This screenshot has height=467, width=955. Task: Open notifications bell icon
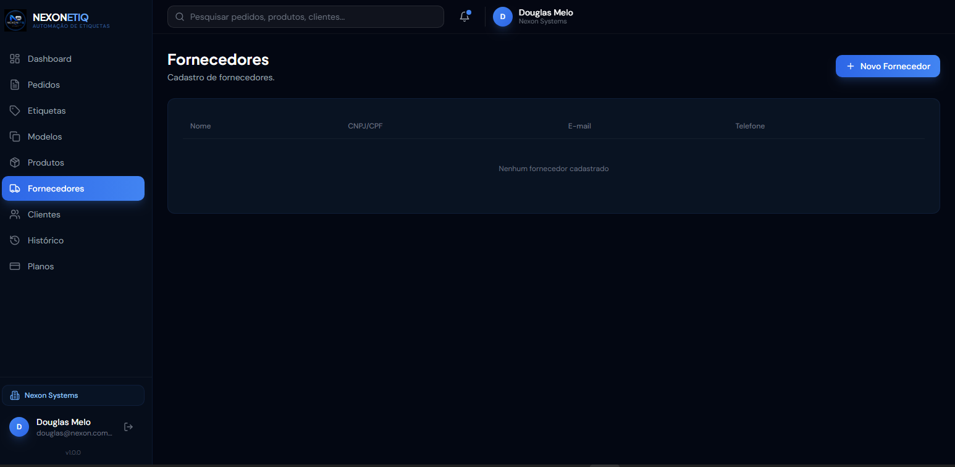tap(465, 17)
